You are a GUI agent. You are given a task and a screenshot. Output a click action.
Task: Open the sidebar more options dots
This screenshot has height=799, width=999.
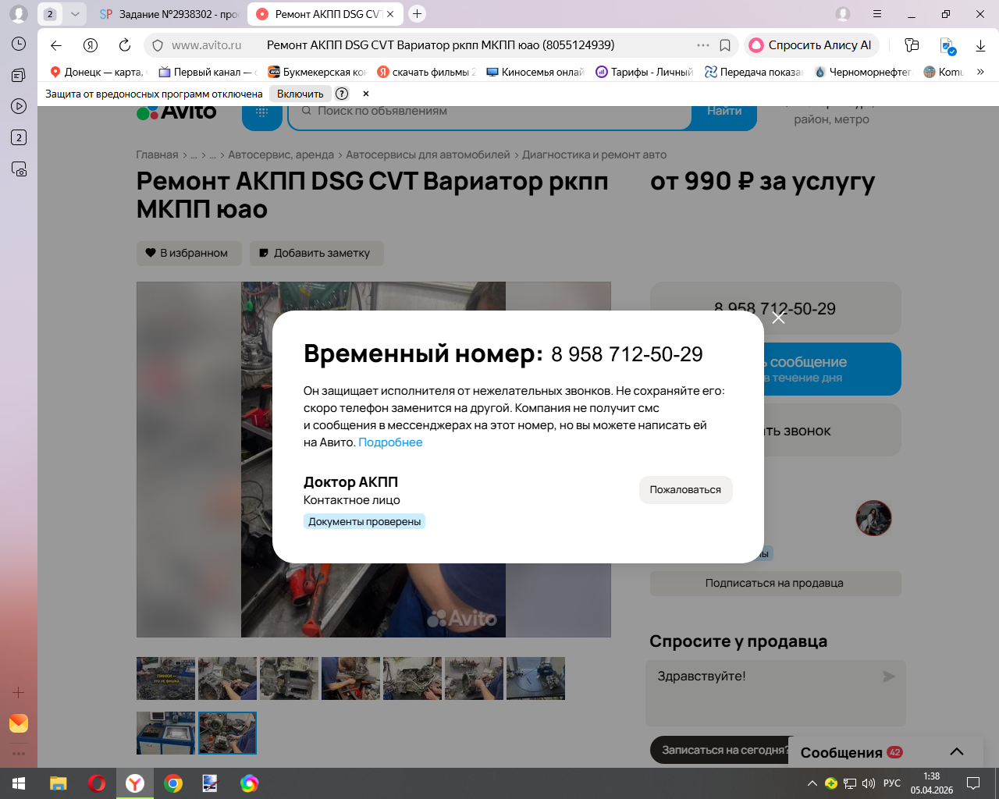pyautogui.click(x=19, y=754)
